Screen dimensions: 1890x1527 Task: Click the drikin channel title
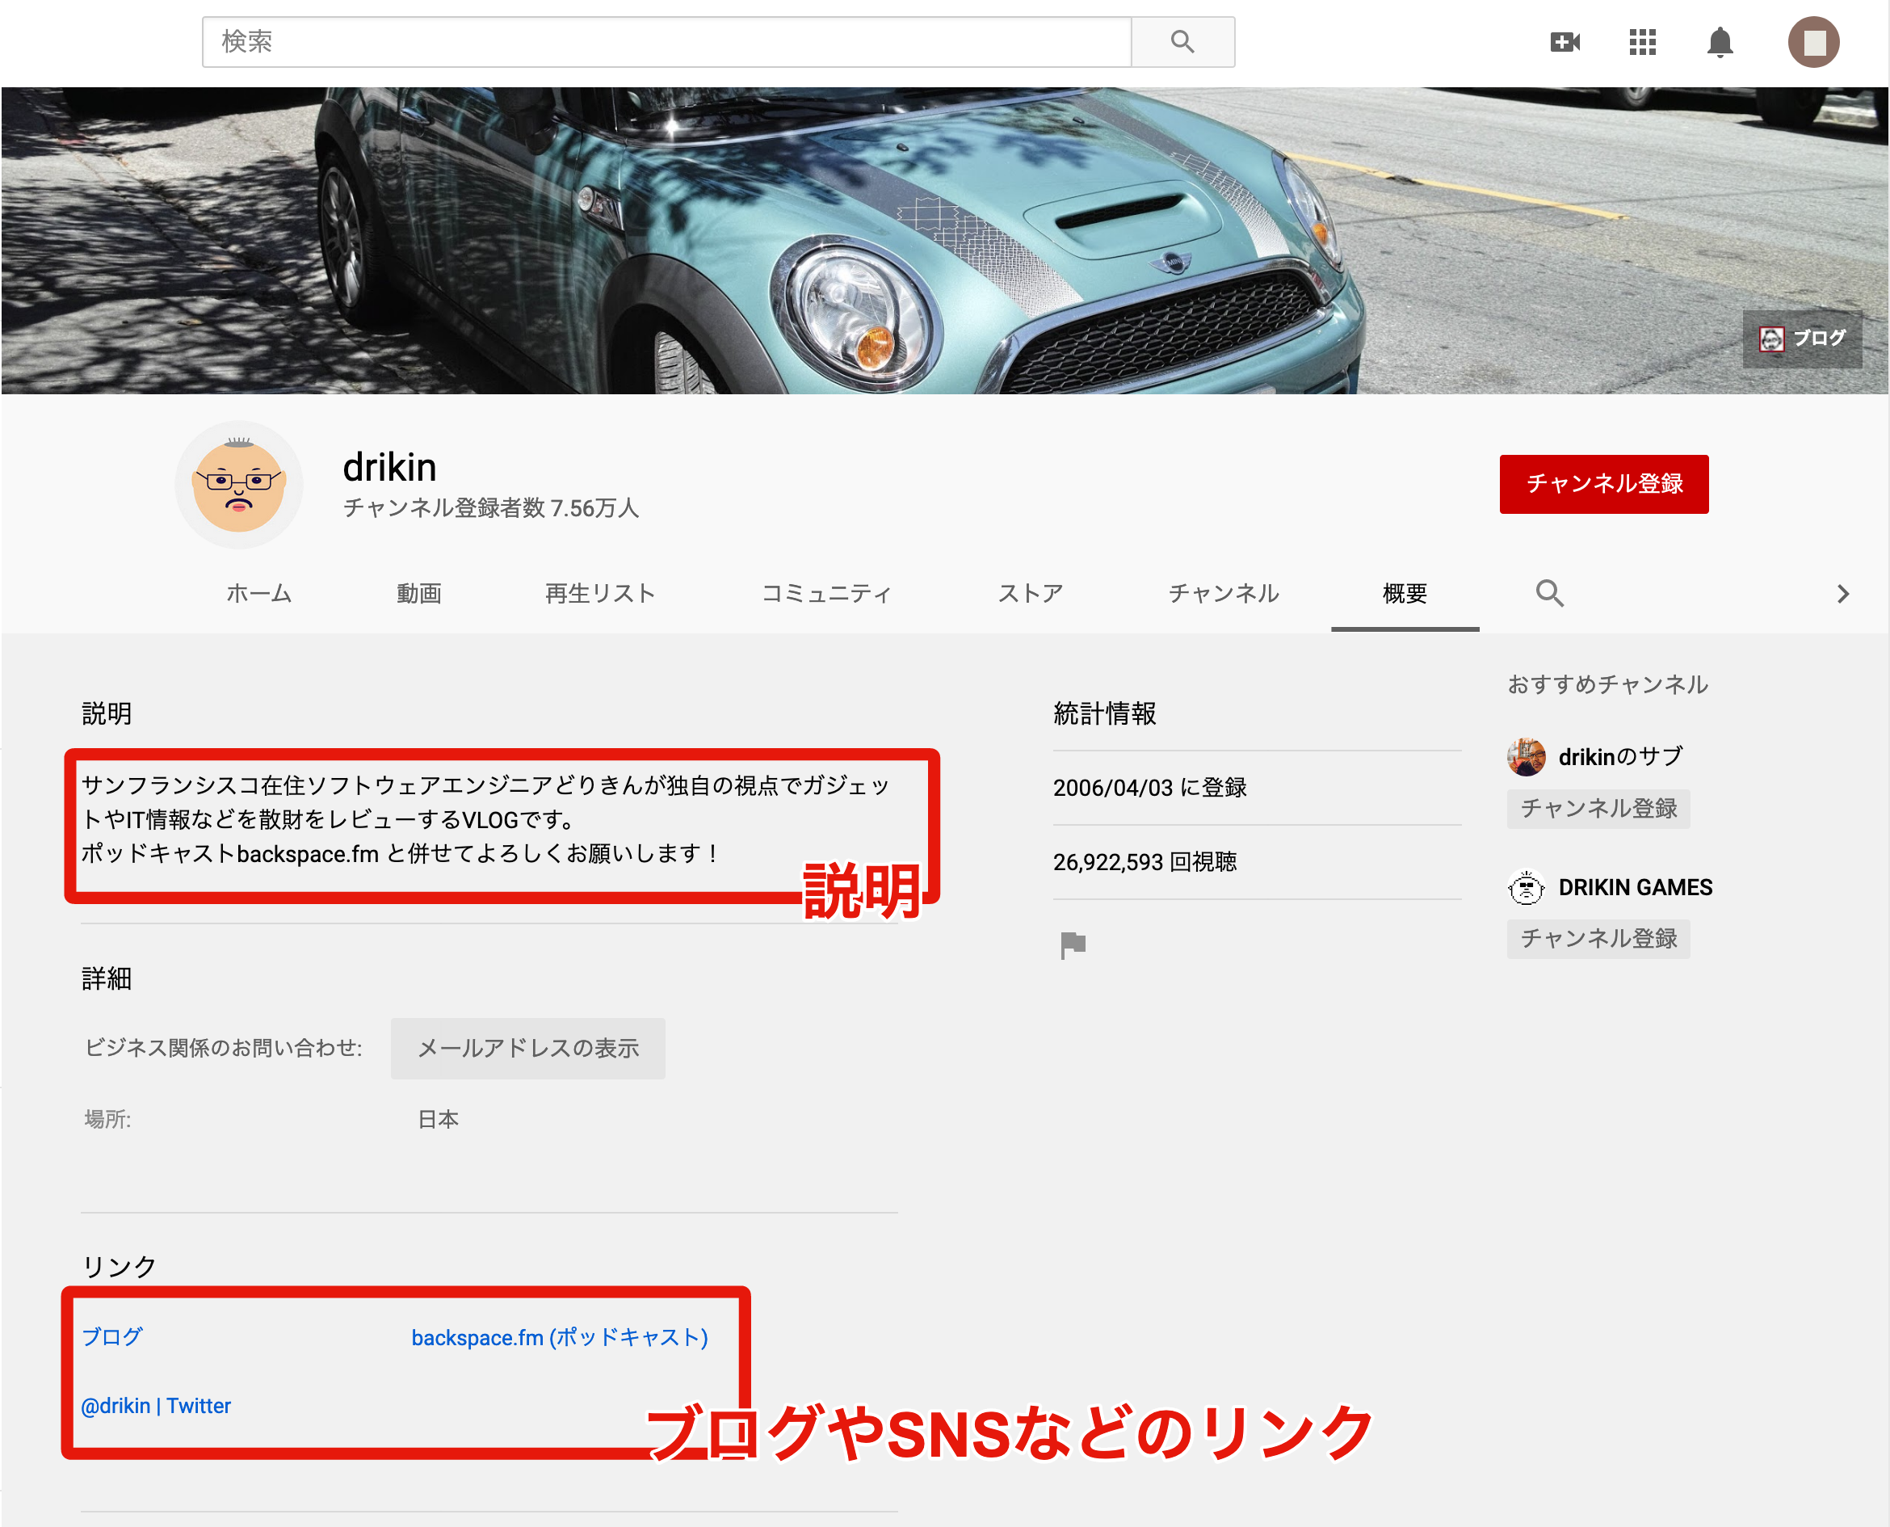pyautogui.click(x=388, y=467)
